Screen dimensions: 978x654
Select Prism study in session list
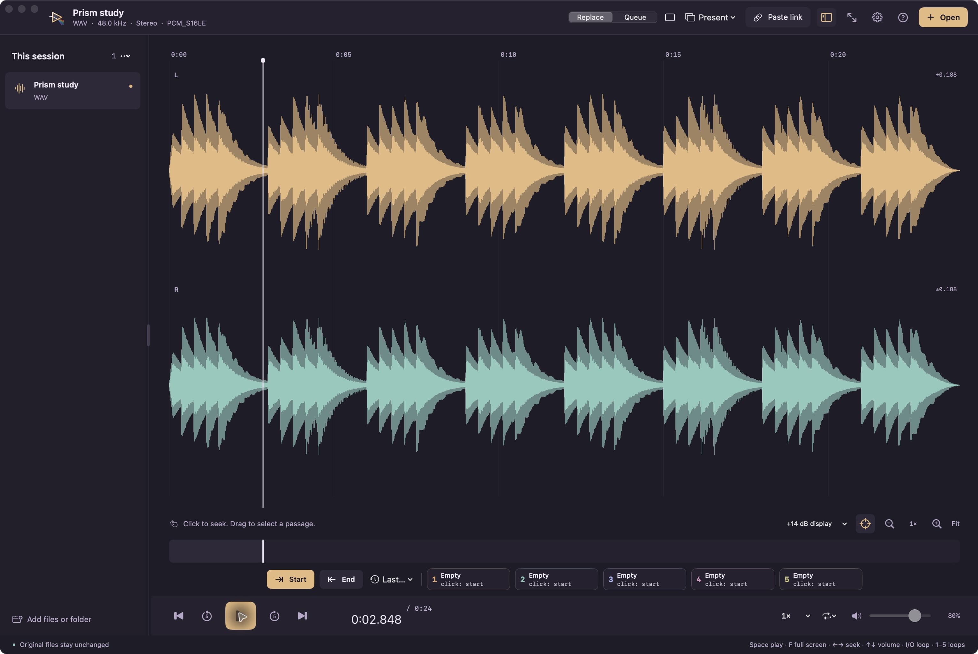coord(72,90)
